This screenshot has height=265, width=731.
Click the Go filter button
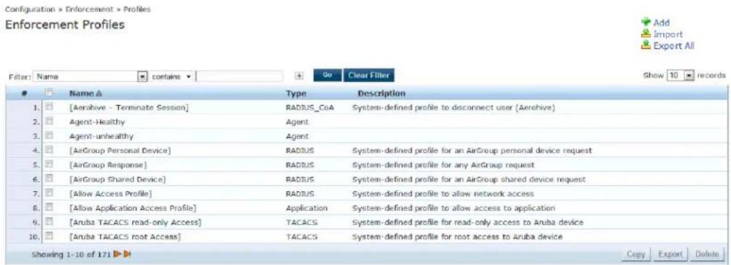327,75
